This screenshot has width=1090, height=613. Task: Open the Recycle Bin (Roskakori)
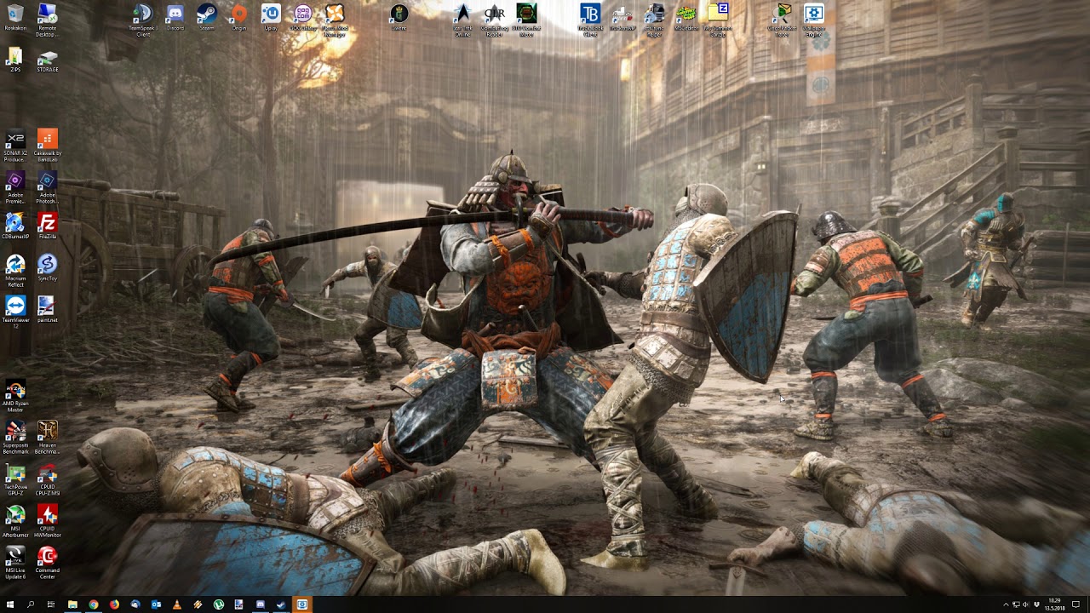15,15
